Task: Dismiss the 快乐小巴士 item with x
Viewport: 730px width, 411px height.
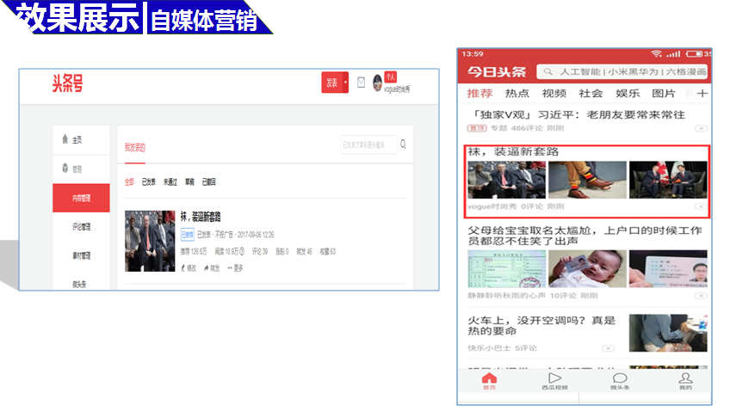Action: click(608, 348)
